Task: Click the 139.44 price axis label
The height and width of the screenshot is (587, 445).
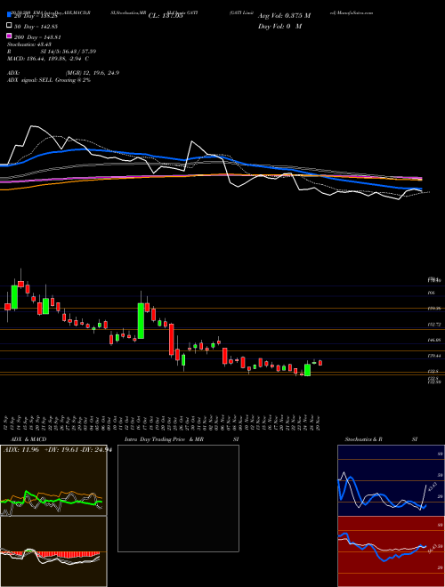Action: (x=433, y=356)
